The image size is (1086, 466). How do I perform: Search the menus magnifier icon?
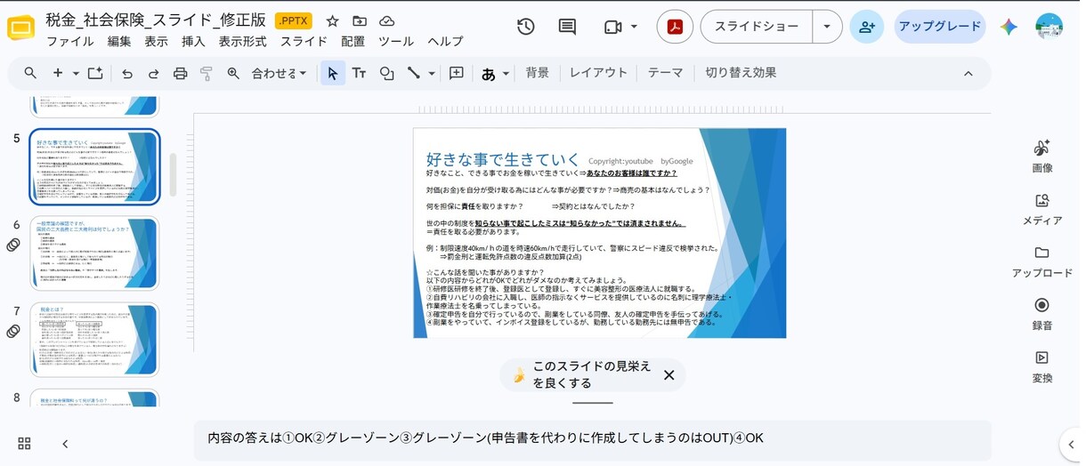point(30,73)
